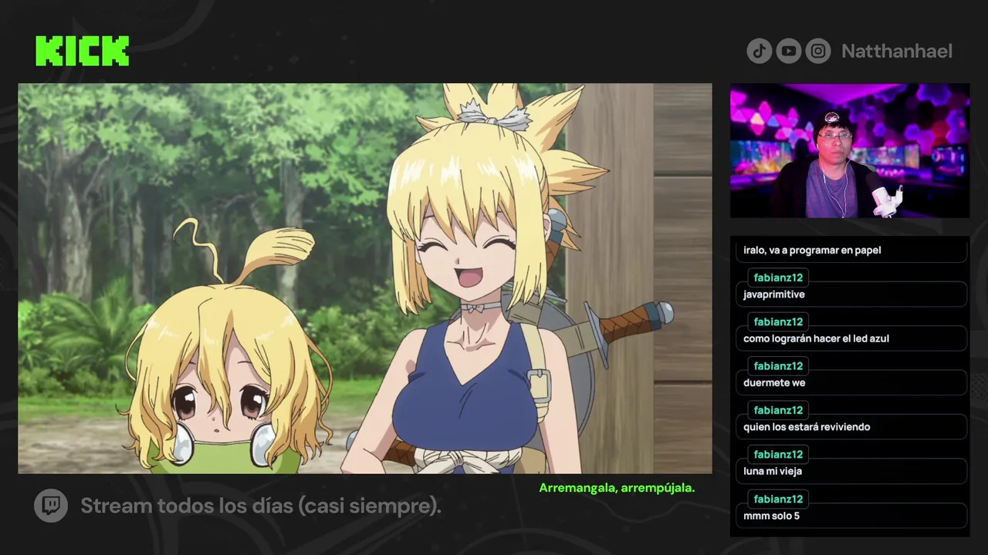Click chat message 'duermete we'
Viewport: 988px width, 555px height.
774,382
